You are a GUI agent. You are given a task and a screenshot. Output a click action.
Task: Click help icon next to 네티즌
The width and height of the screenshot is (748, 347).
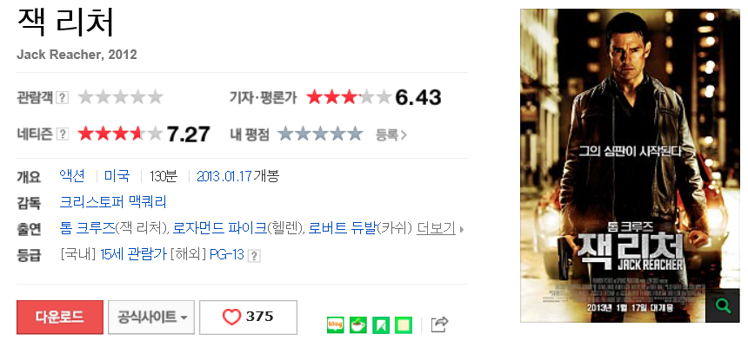pyautogui.click(x=63, y=134)
